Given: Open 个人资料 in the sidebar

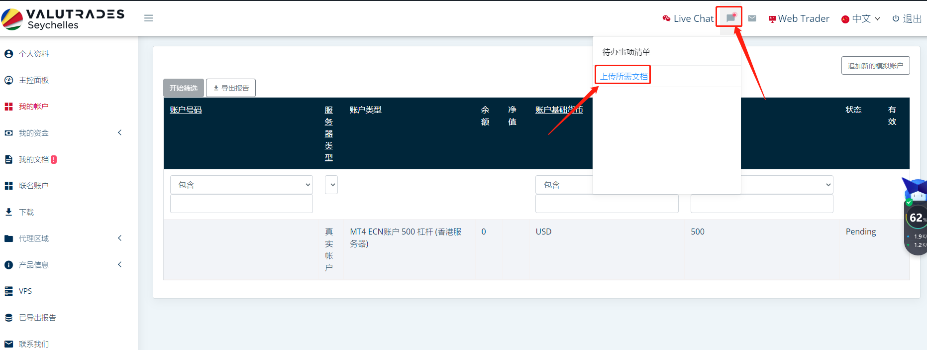Looking at the screenshot, I should (34, 54).
